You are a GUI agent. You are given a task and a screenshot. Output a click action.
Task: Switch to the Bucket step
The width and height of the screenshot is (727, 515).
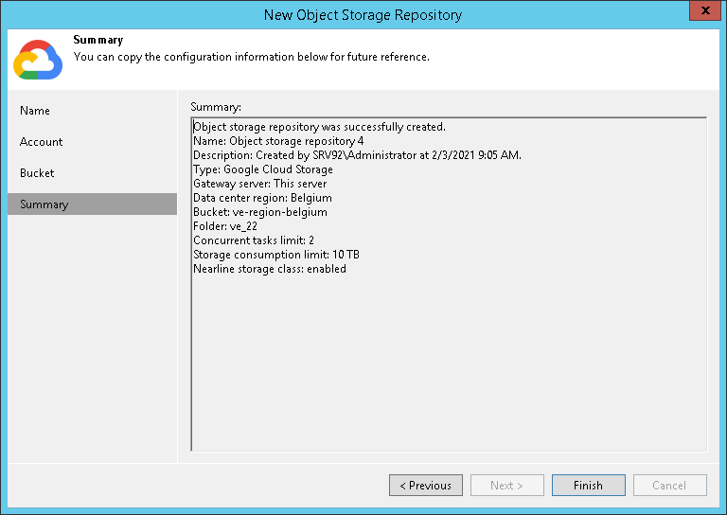point(37,173)
